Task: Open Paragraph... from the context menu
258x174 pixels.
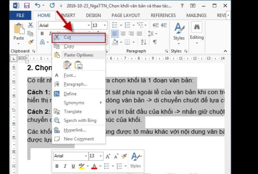Action: click(79, 84)
